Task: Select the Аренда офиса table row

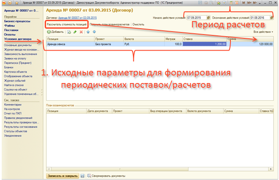Action: (x=68, y=44)
